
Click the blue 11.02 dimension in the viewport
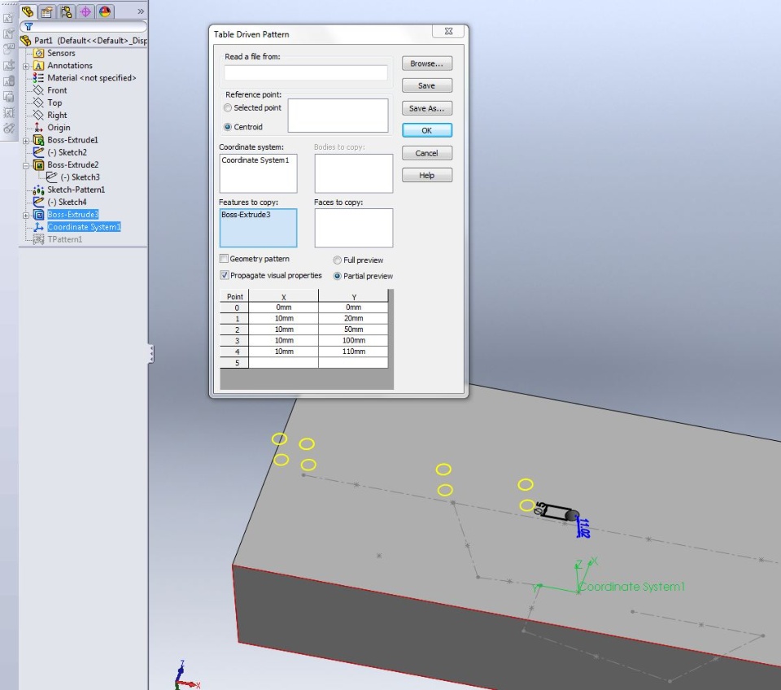click(582, 527)
